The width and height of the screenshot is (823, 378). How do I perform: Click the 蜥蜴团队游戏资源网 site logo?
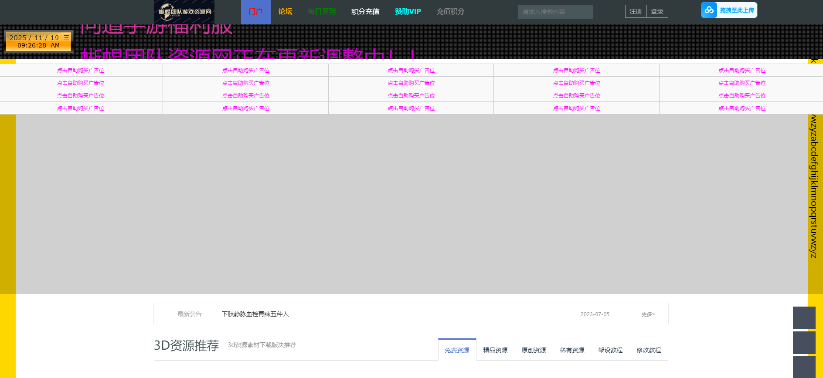(x=184, y=12)
